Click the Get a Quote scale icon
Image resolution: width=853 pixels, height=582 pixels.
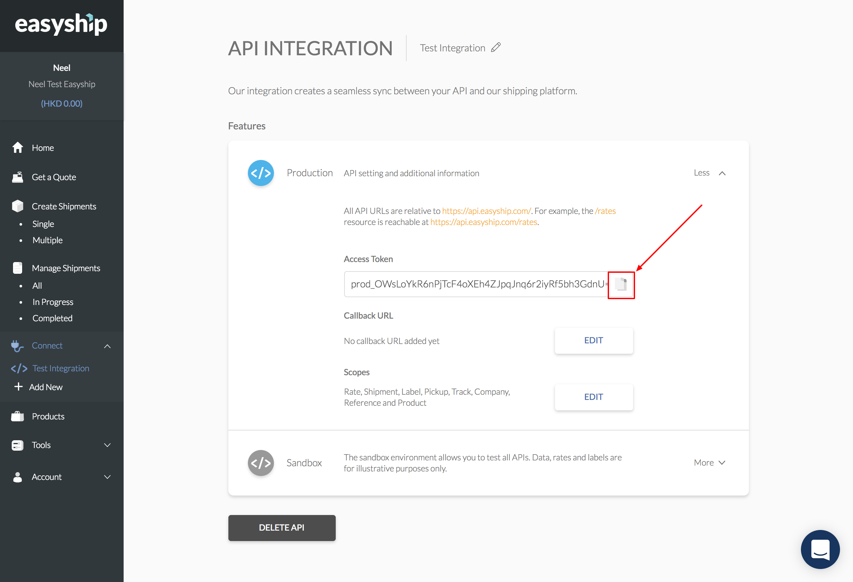point(18,177)
